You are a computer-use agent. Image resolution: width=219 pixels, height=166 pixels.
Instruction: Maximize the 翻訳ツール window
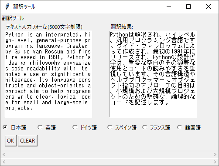(x=188, y=7)
